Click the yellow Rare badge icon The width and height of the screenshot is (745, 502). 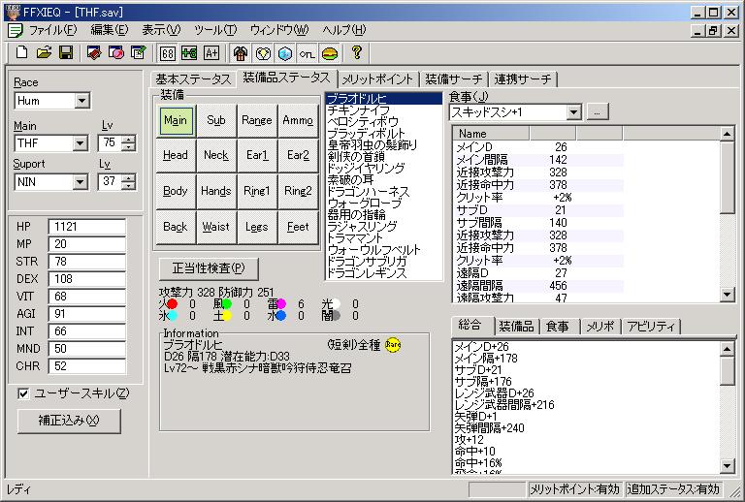click(x=393, y=344)
